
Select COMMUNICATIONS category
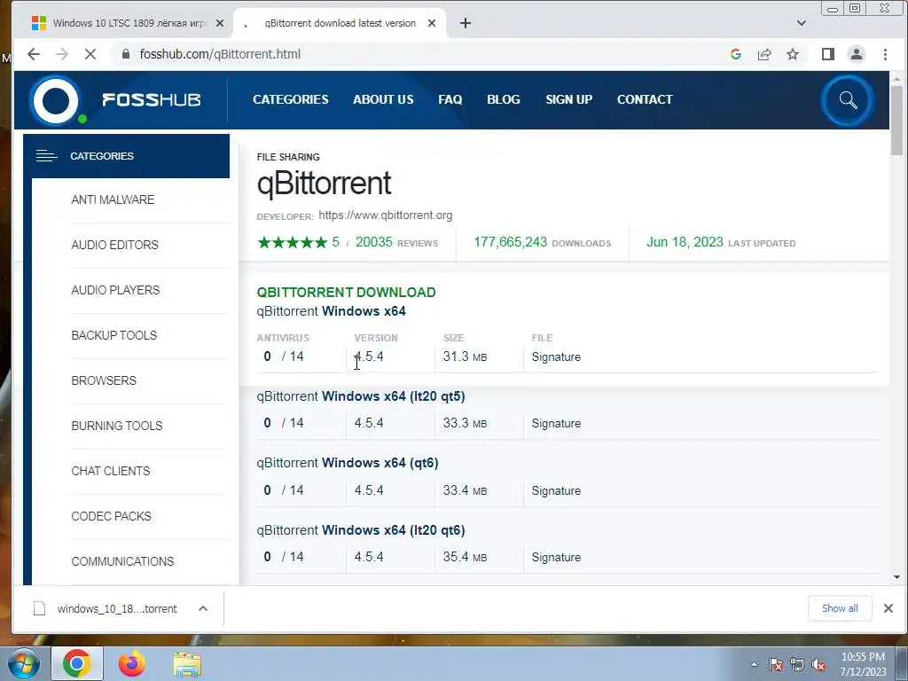tap(122, 561)
